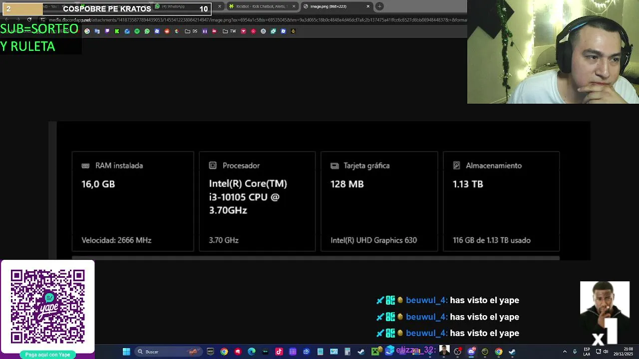The width and height of the screenshot is (639, 359).
Task: Open the yellow Binance bookmark icon
Action: click(x=293, y=31)
